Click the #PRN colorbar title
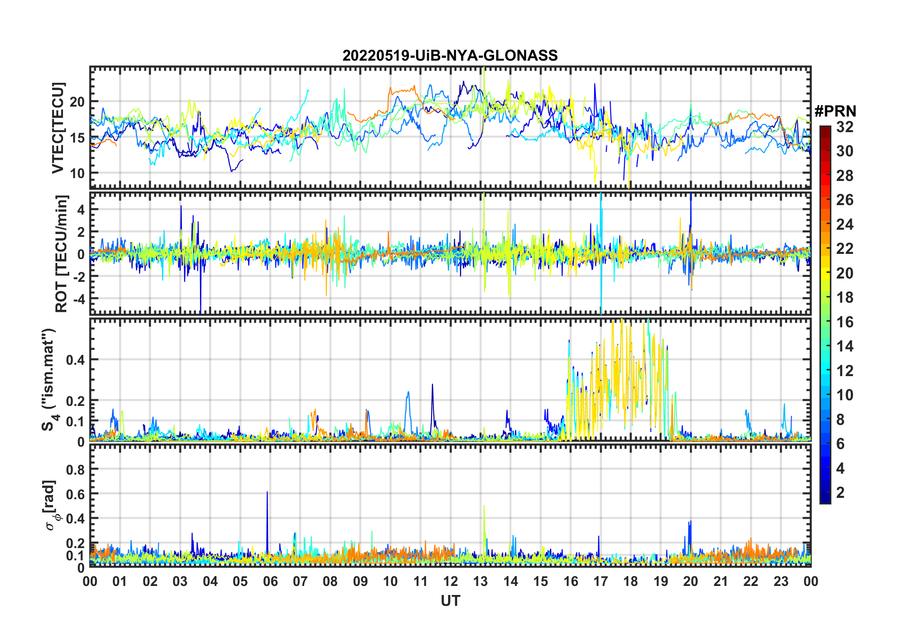 coord(835,111)
